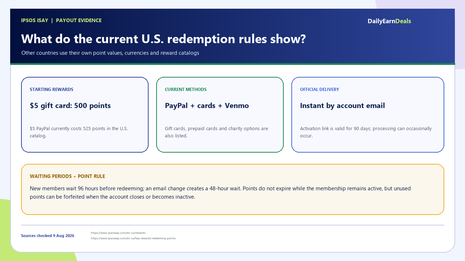Select the "PayPal + cards + Venmo" heading
The image size is (465, 261).
[x=207, y=105]
